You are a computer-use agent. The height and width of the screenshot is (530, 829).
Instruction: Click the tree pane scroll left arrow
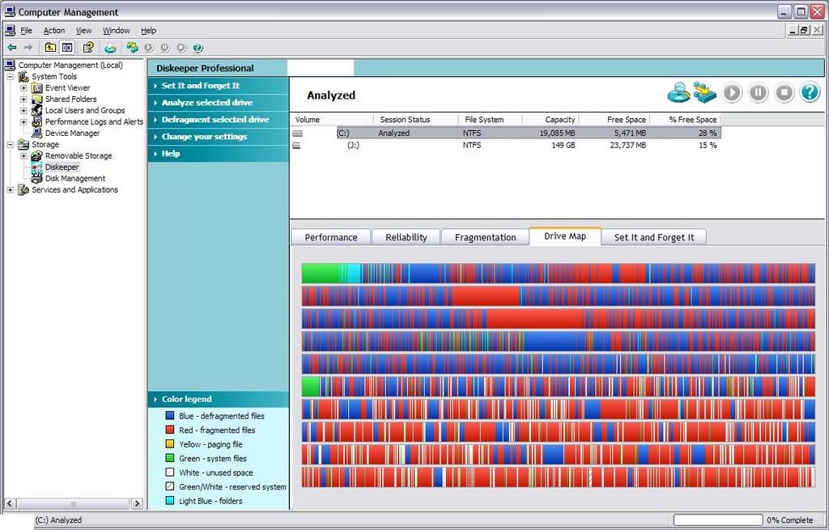pos(10,503)
